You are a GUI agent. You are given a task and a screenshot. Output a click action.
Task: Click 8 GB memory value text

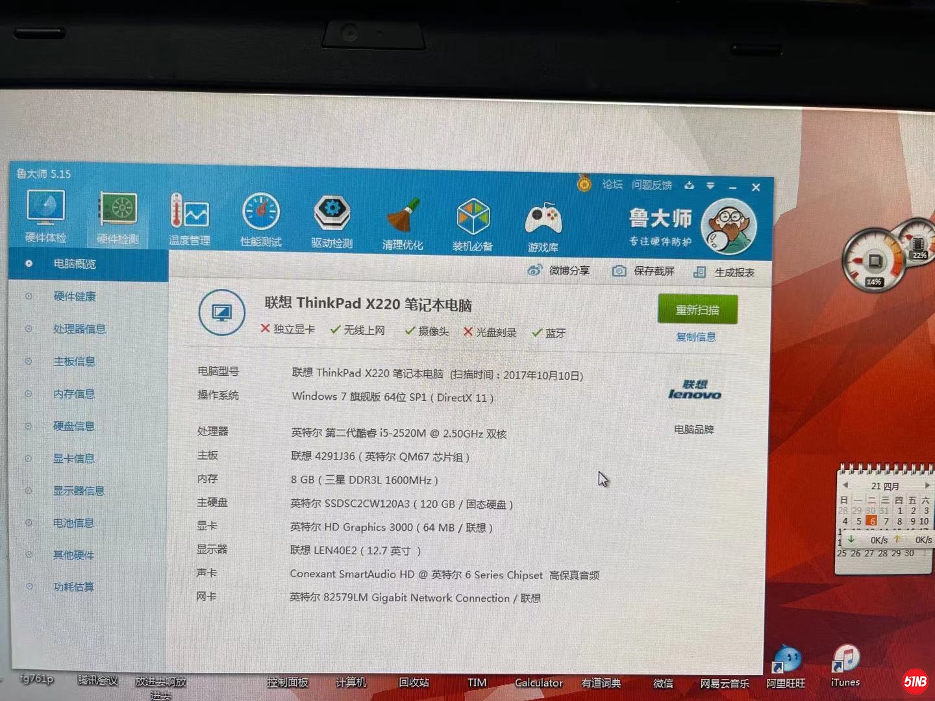point(364,480)
